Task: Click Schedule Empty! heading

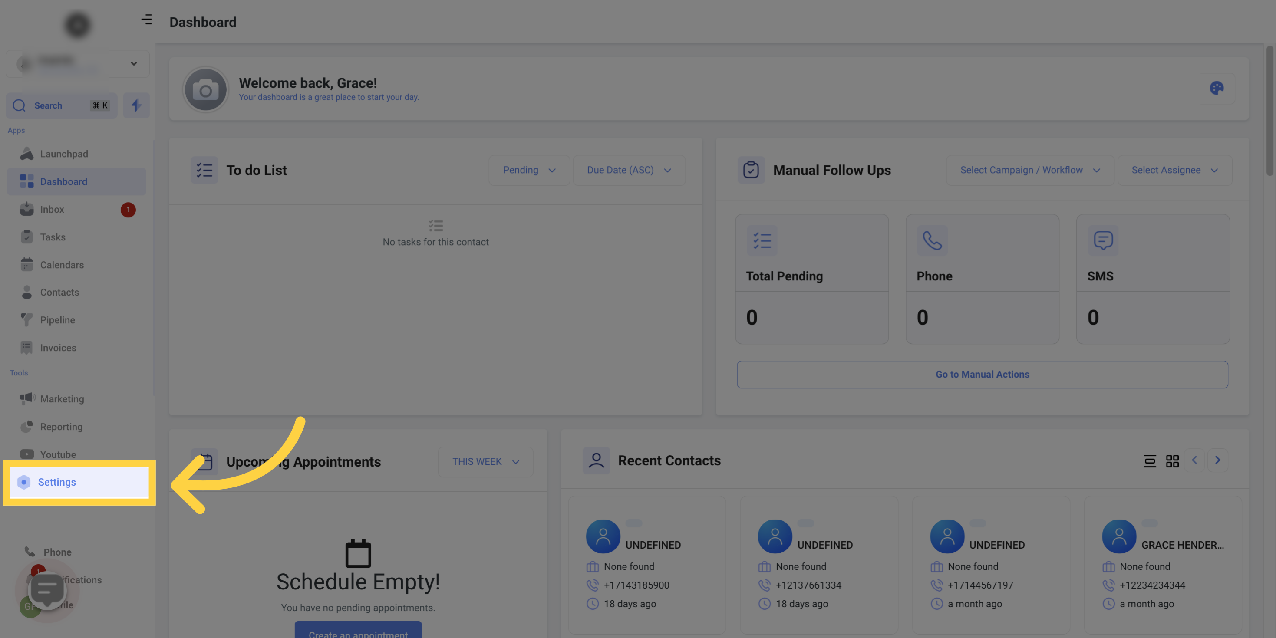Action: tap(358, 582)
